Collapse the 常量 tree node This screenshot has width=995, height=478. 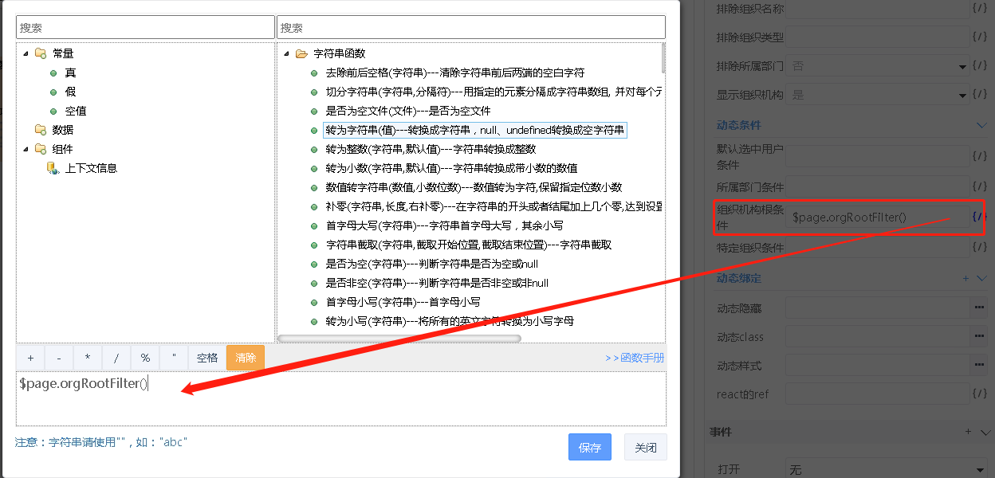[26, 54]
